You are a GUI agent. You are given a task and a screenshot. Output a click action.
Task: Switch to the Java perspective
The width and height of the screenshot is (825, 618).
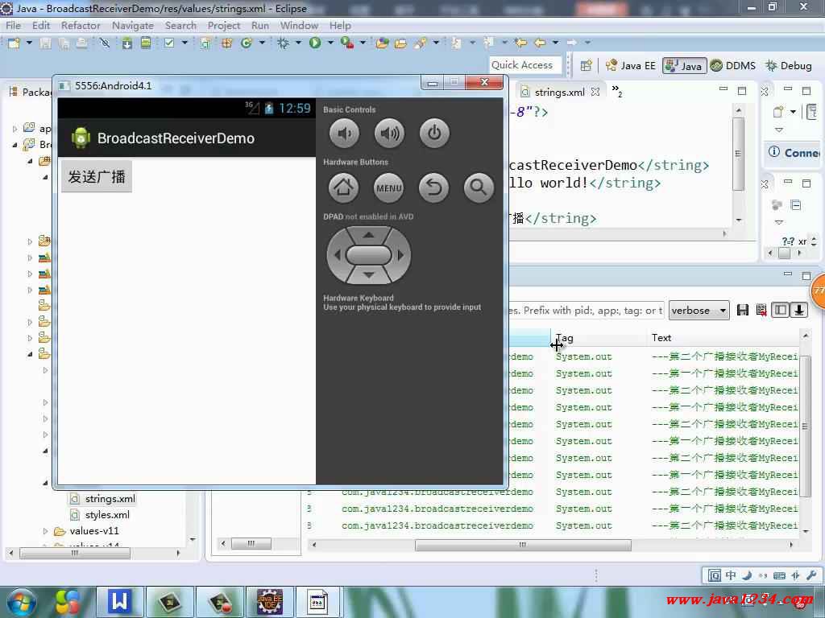pos(684,66)
